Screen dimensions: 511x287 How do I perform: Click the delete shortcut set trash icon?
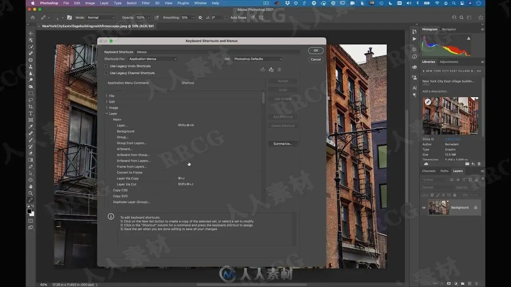click(x=279, y=69)
